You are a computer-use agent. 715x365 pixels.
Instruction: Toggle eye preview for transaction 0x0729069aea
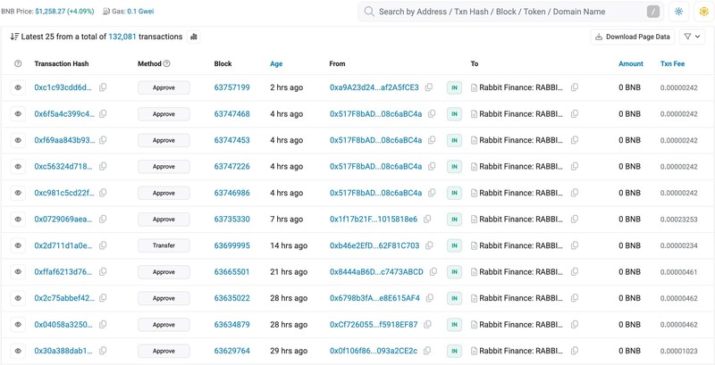[18, 220]
